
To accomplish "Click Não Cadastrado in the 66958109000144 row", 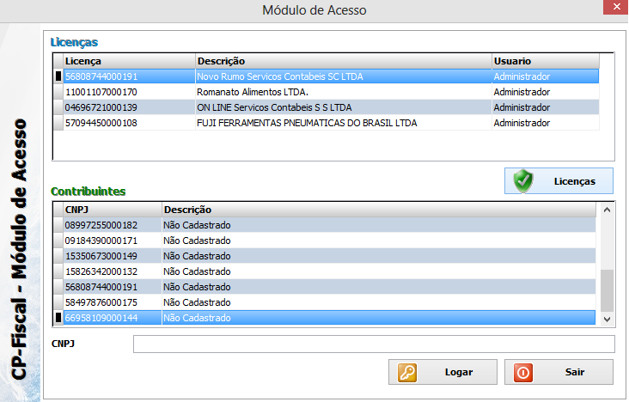I will point(197,318).
